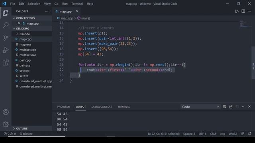Run the code with the play button
Image resolution: width=255 pixels, height=143 pixels.
coord(237,11)
